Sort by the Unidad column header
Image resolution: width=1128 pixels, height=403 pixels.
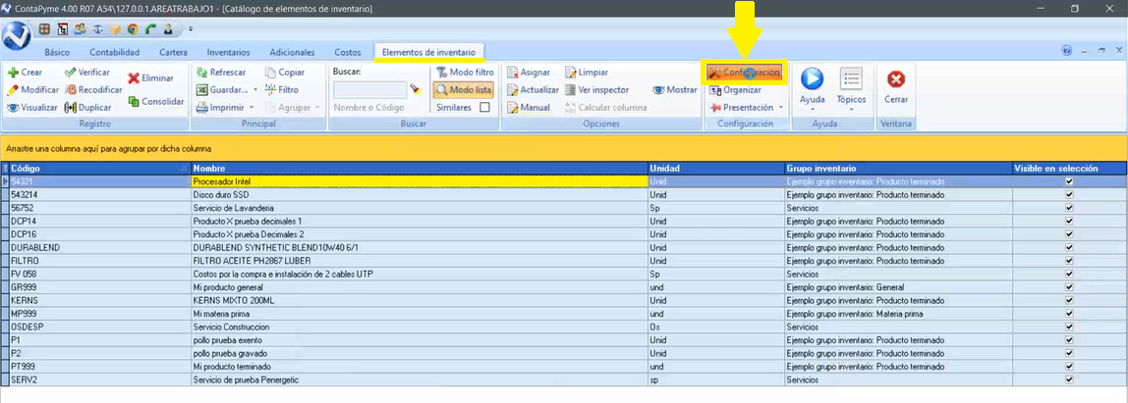click(715, 168)
